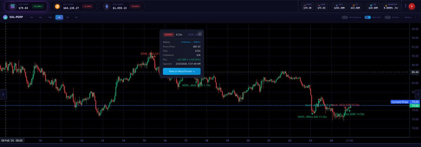This screenshot has width=421, height=147.
Task: Click the Solana logo in SOL-PERP card
Action: point(12,6)
